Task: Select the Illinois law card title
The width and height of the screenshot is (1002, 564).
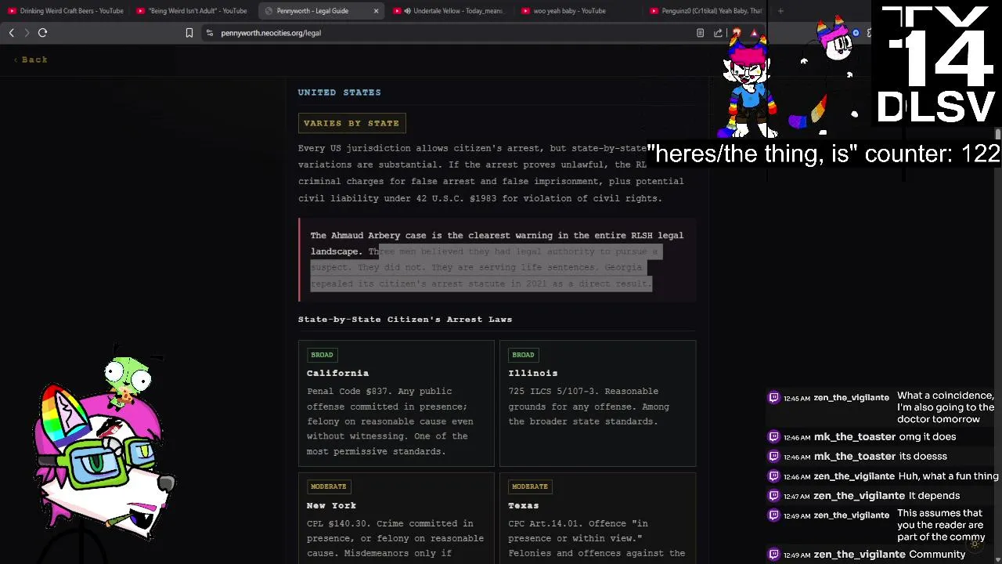Action: pyautogui.click(x=533, y=374)
